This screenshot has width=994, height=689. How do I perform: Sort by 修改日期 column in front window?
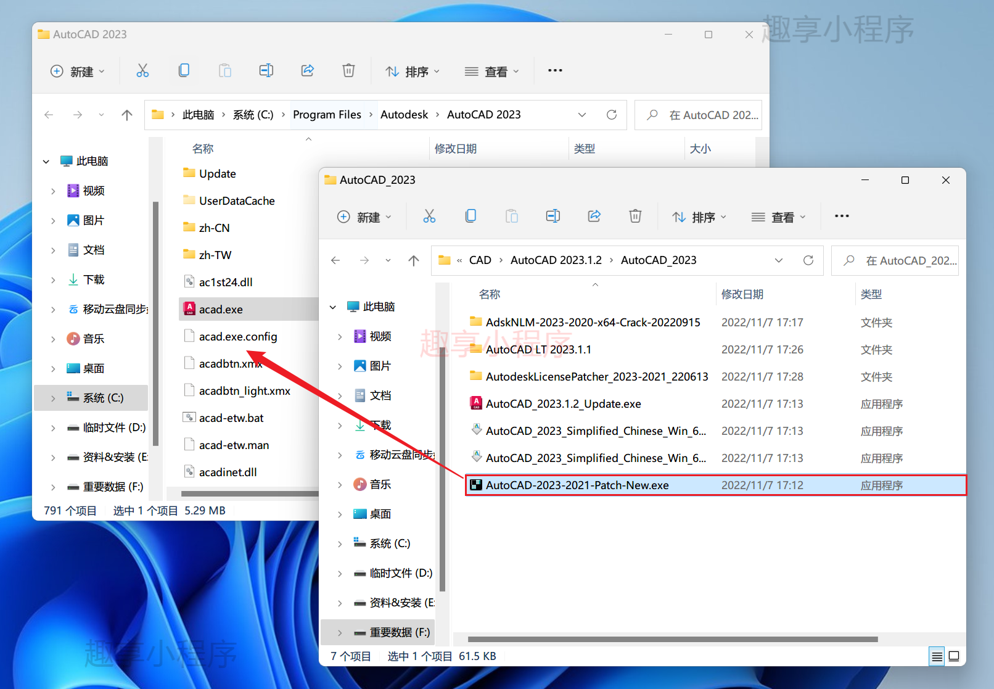click(x=742, y=294)
